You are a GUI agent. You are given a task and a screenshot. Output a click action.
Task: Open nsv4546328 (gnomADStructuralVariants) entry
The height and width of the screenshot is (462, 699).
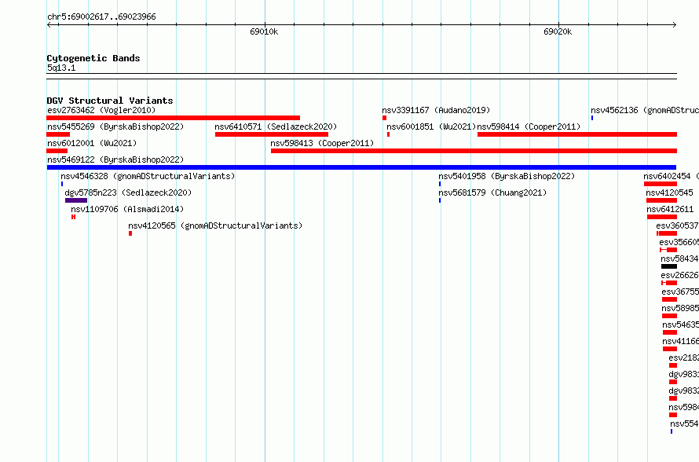coord(148,176)
